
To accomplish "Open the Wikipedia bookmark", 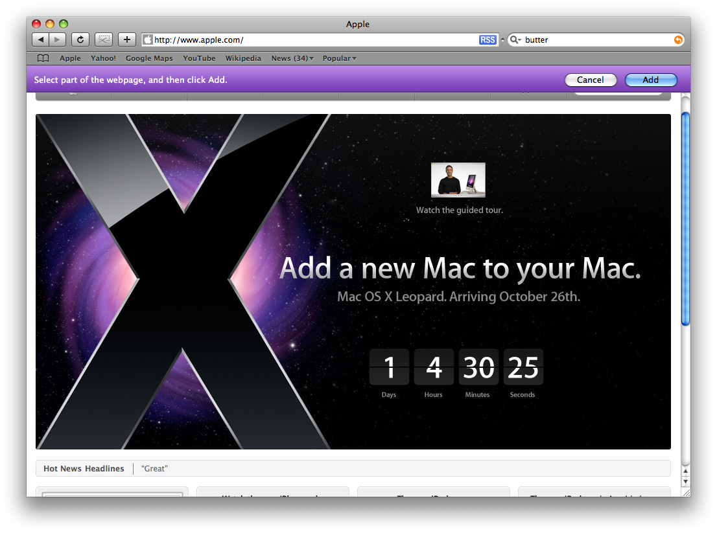I will (x=243, y=58).
